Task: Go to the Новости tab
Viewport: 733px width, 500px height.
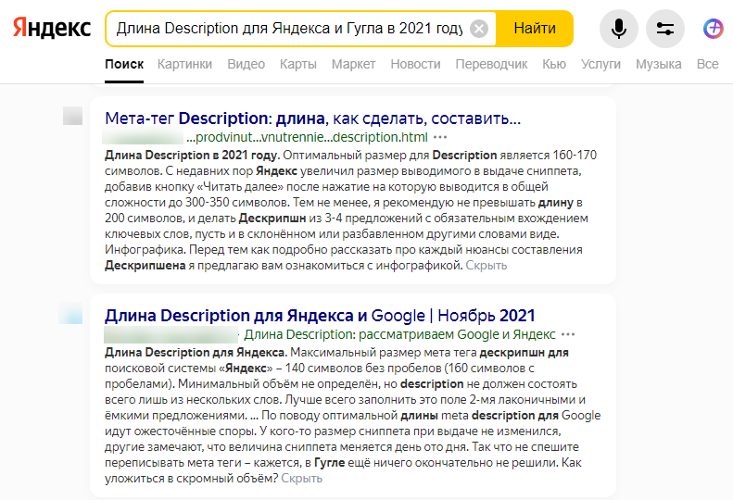Action: 415,64
